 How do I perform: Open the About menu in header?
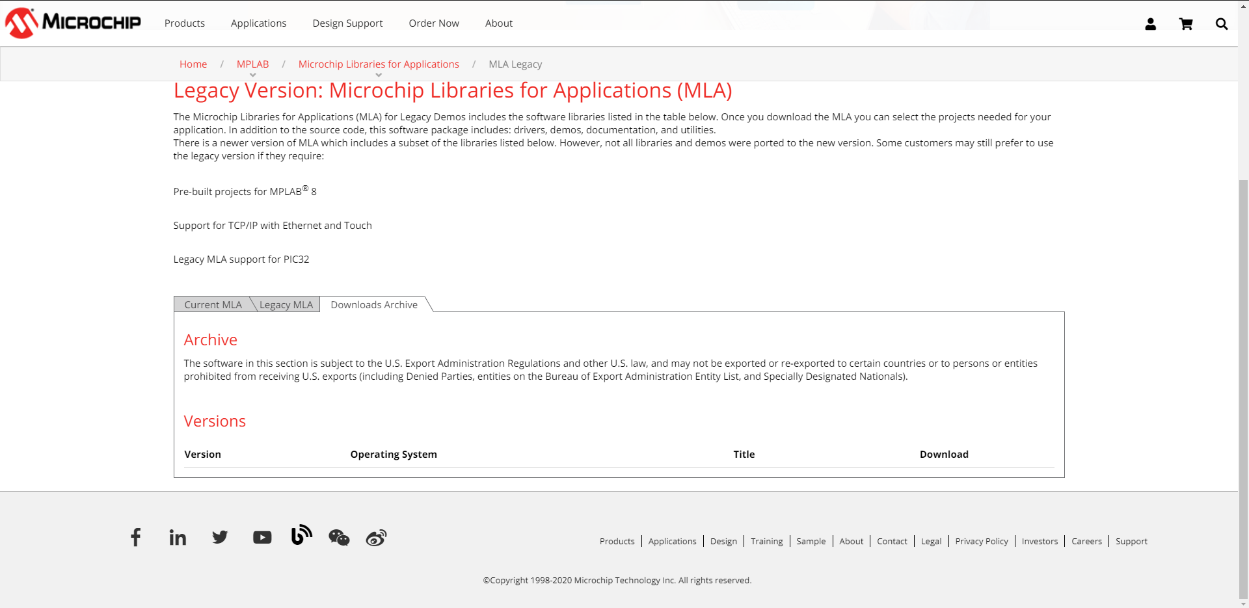pos(499,23)
